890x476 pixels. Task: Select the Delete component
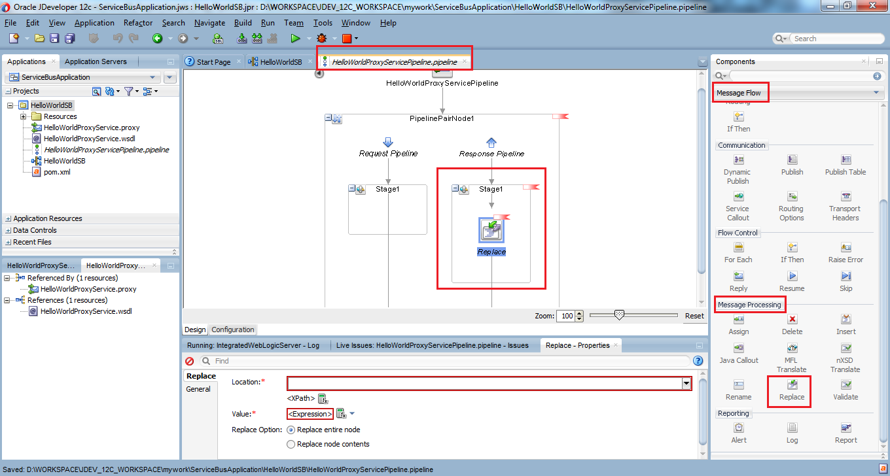[x=792, y=324]
